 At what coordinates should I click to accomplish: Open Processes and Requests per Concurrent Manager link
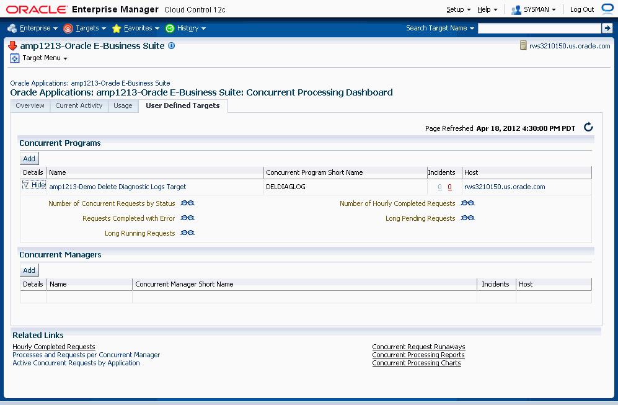(x=86, y=355)
